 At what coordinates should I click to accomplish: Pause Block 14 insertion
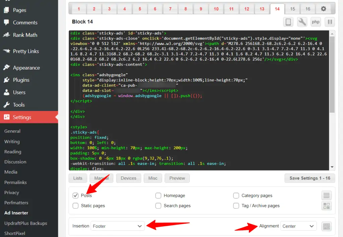pos(330,22)
